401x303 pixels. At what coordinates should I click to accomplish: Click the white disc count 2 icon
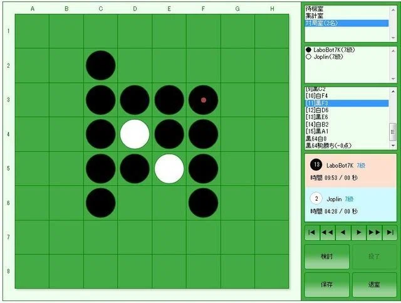[x=316, y=198]
